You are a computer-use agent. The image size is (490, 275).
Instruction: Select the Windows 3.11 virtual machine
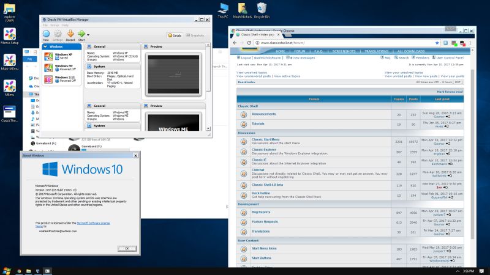[62, 79]
